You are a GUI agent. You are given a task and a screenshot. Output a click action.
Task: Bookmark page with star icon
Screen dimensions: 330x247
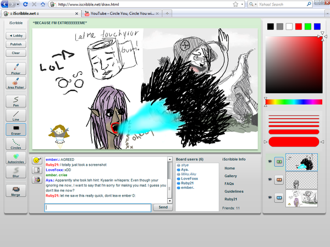coord(235,4)
